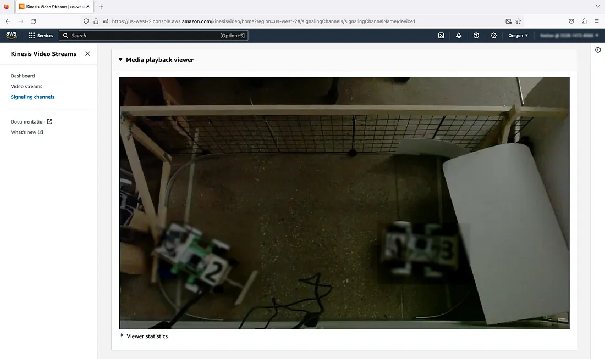The height and width of the screenshot is (359, 605).
Task: Click the AWS logo home icon
Action: click(12, 36)
